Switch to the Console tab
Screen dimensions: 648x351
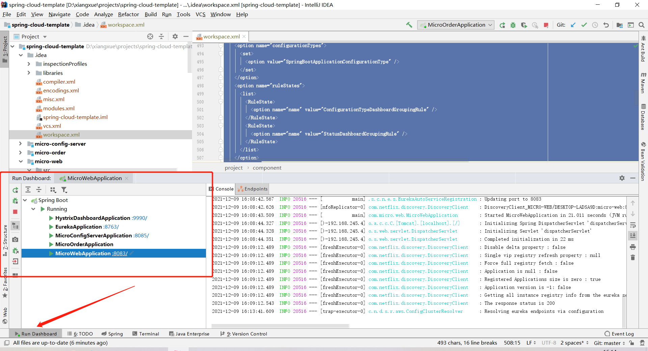tap(221, 189)
